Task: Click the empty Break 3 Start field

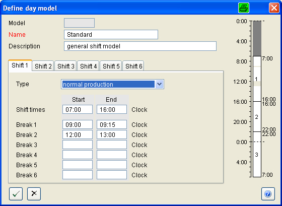Action: (x=78, y=145)
